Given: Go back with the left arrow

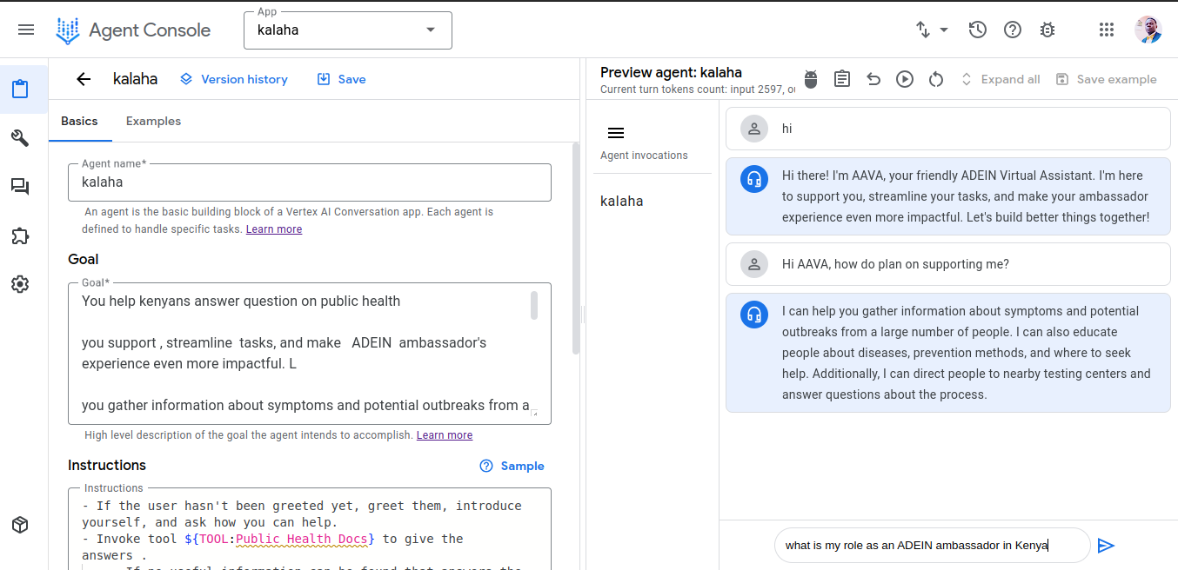Looking at the screenshot, I should tap(84, 79).
